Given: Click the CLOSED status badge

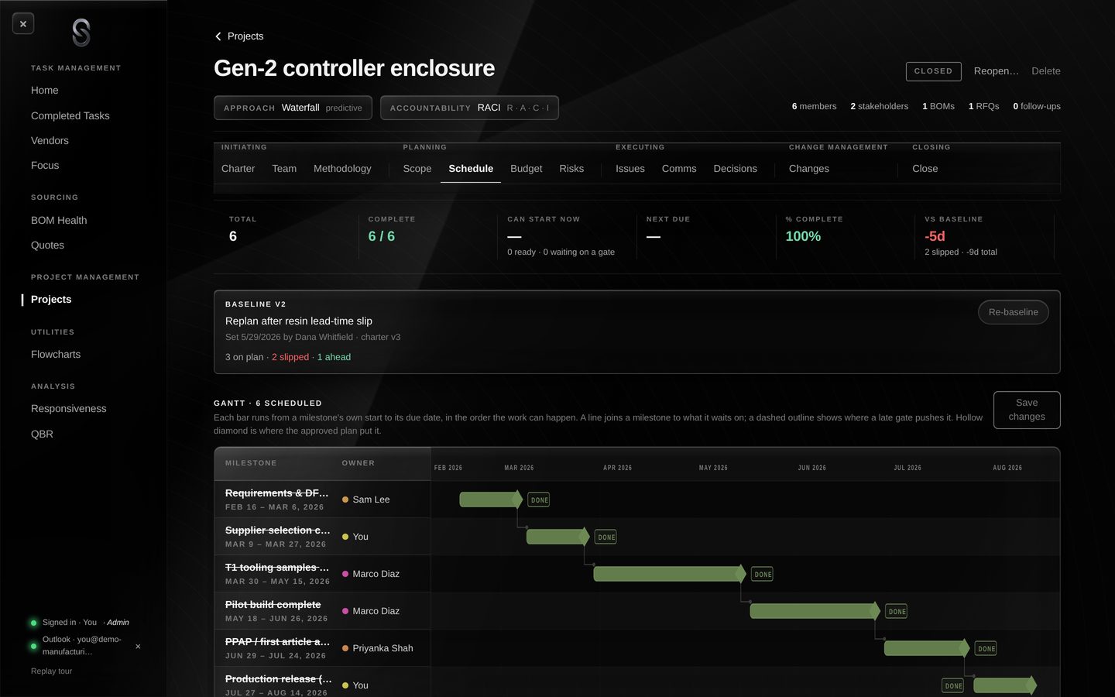Looking at the screenshot, I should [x=933, y=71].
